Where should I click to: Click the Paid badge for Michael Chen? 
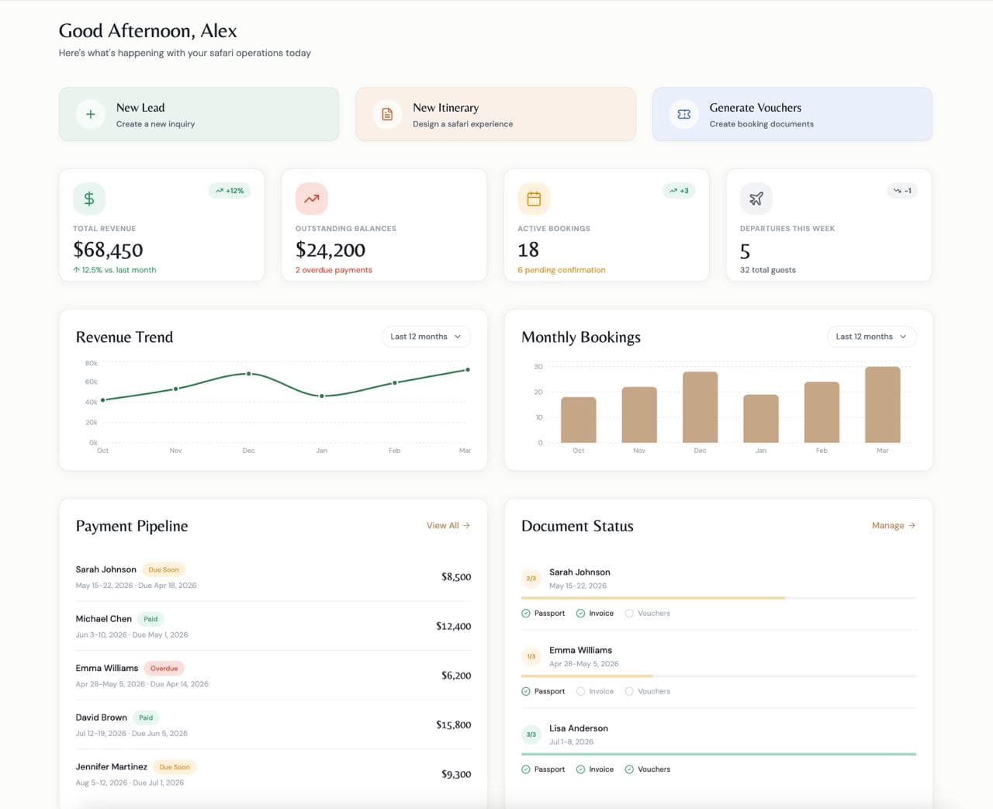[151, 619]
